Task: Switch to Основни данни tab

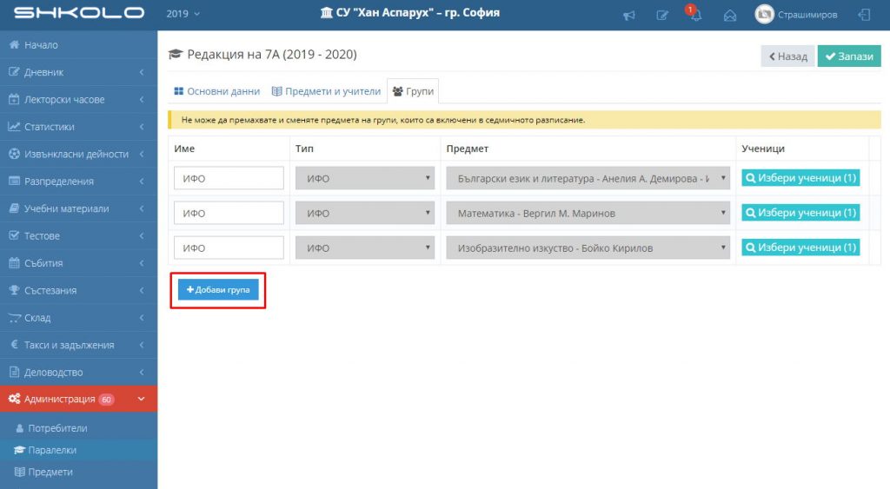Action: (x=216, y=91)
